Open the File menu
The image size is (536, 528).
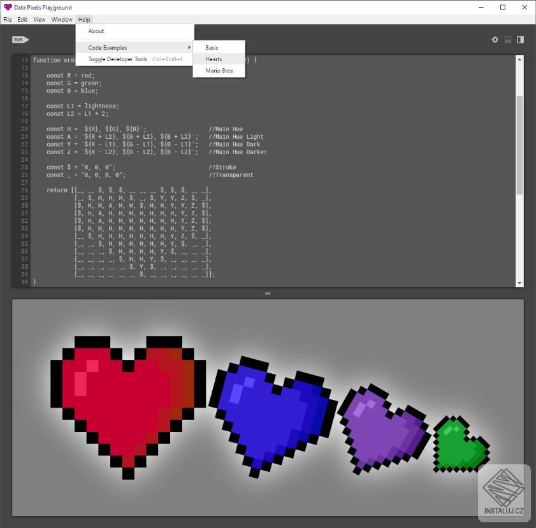[x=8, y=20]
